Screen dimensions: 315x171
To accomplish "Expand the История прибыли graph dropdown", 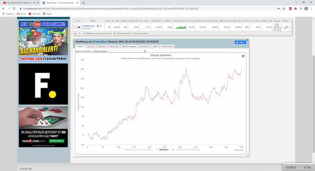I will [119, 51].
